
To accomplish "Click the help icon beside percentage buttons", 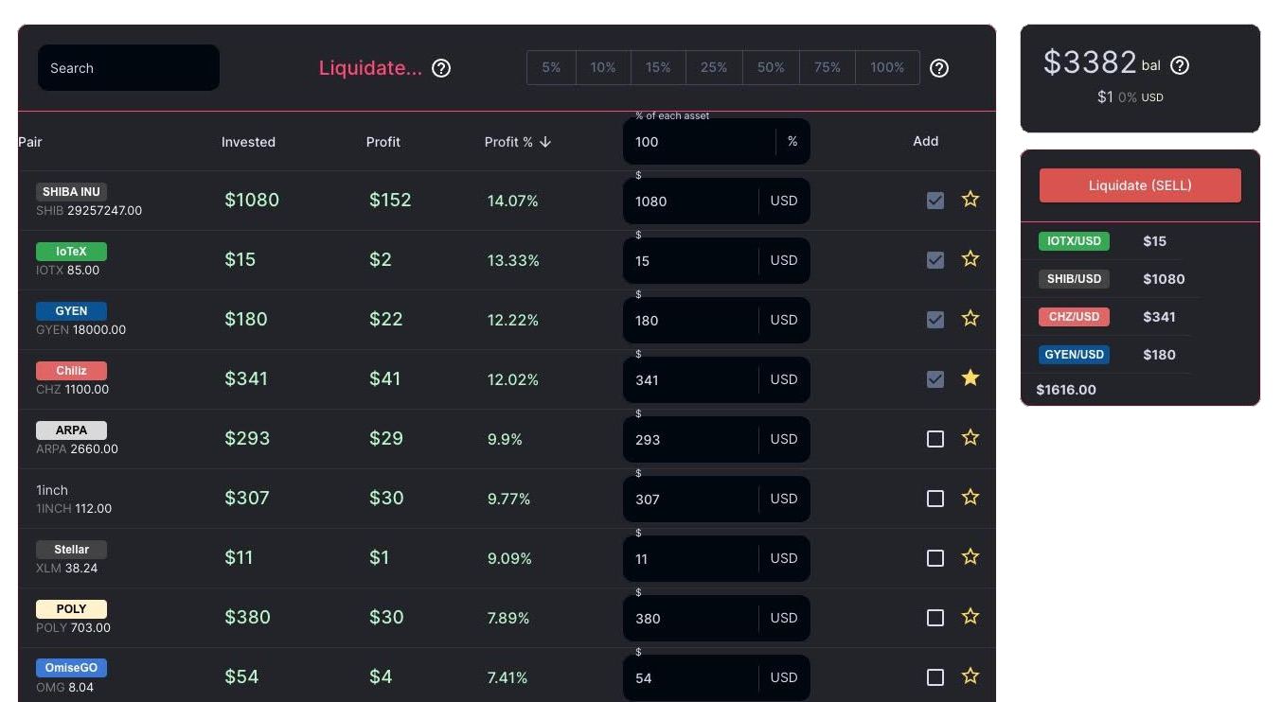I will pyautogui.click(x=939, y=68).
